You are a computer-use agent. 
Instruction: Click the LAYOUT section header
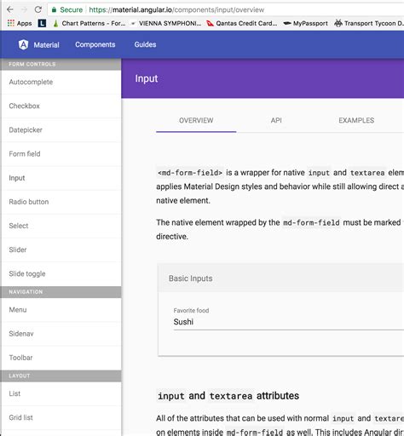point(61,376)
